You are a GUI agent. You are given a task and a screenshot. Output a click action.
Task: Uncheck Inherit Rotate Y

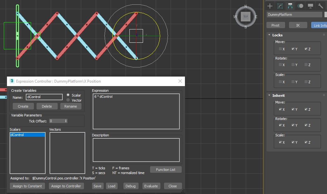[293, 125]
